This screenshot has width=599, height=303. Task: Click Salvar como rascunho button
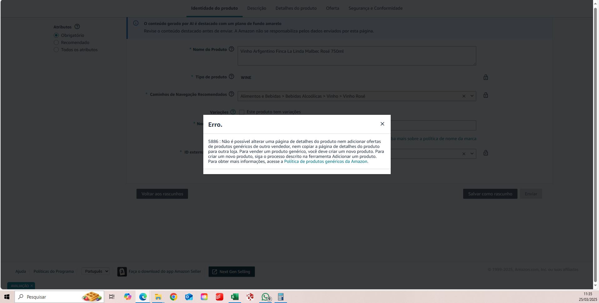[x=490, y=194]
